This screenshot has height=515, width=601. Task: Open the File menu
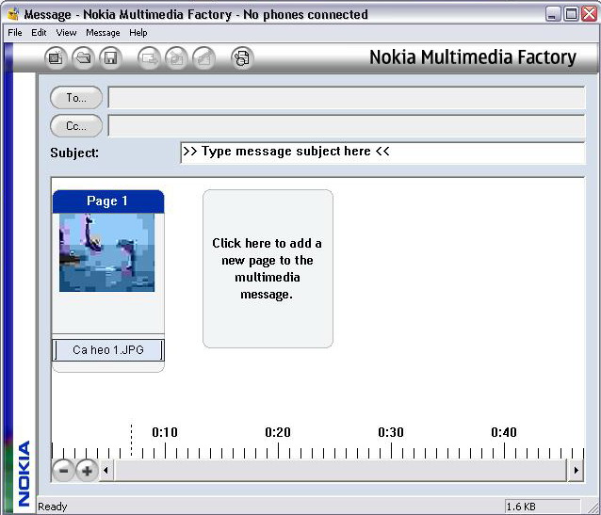click(15, 32)
